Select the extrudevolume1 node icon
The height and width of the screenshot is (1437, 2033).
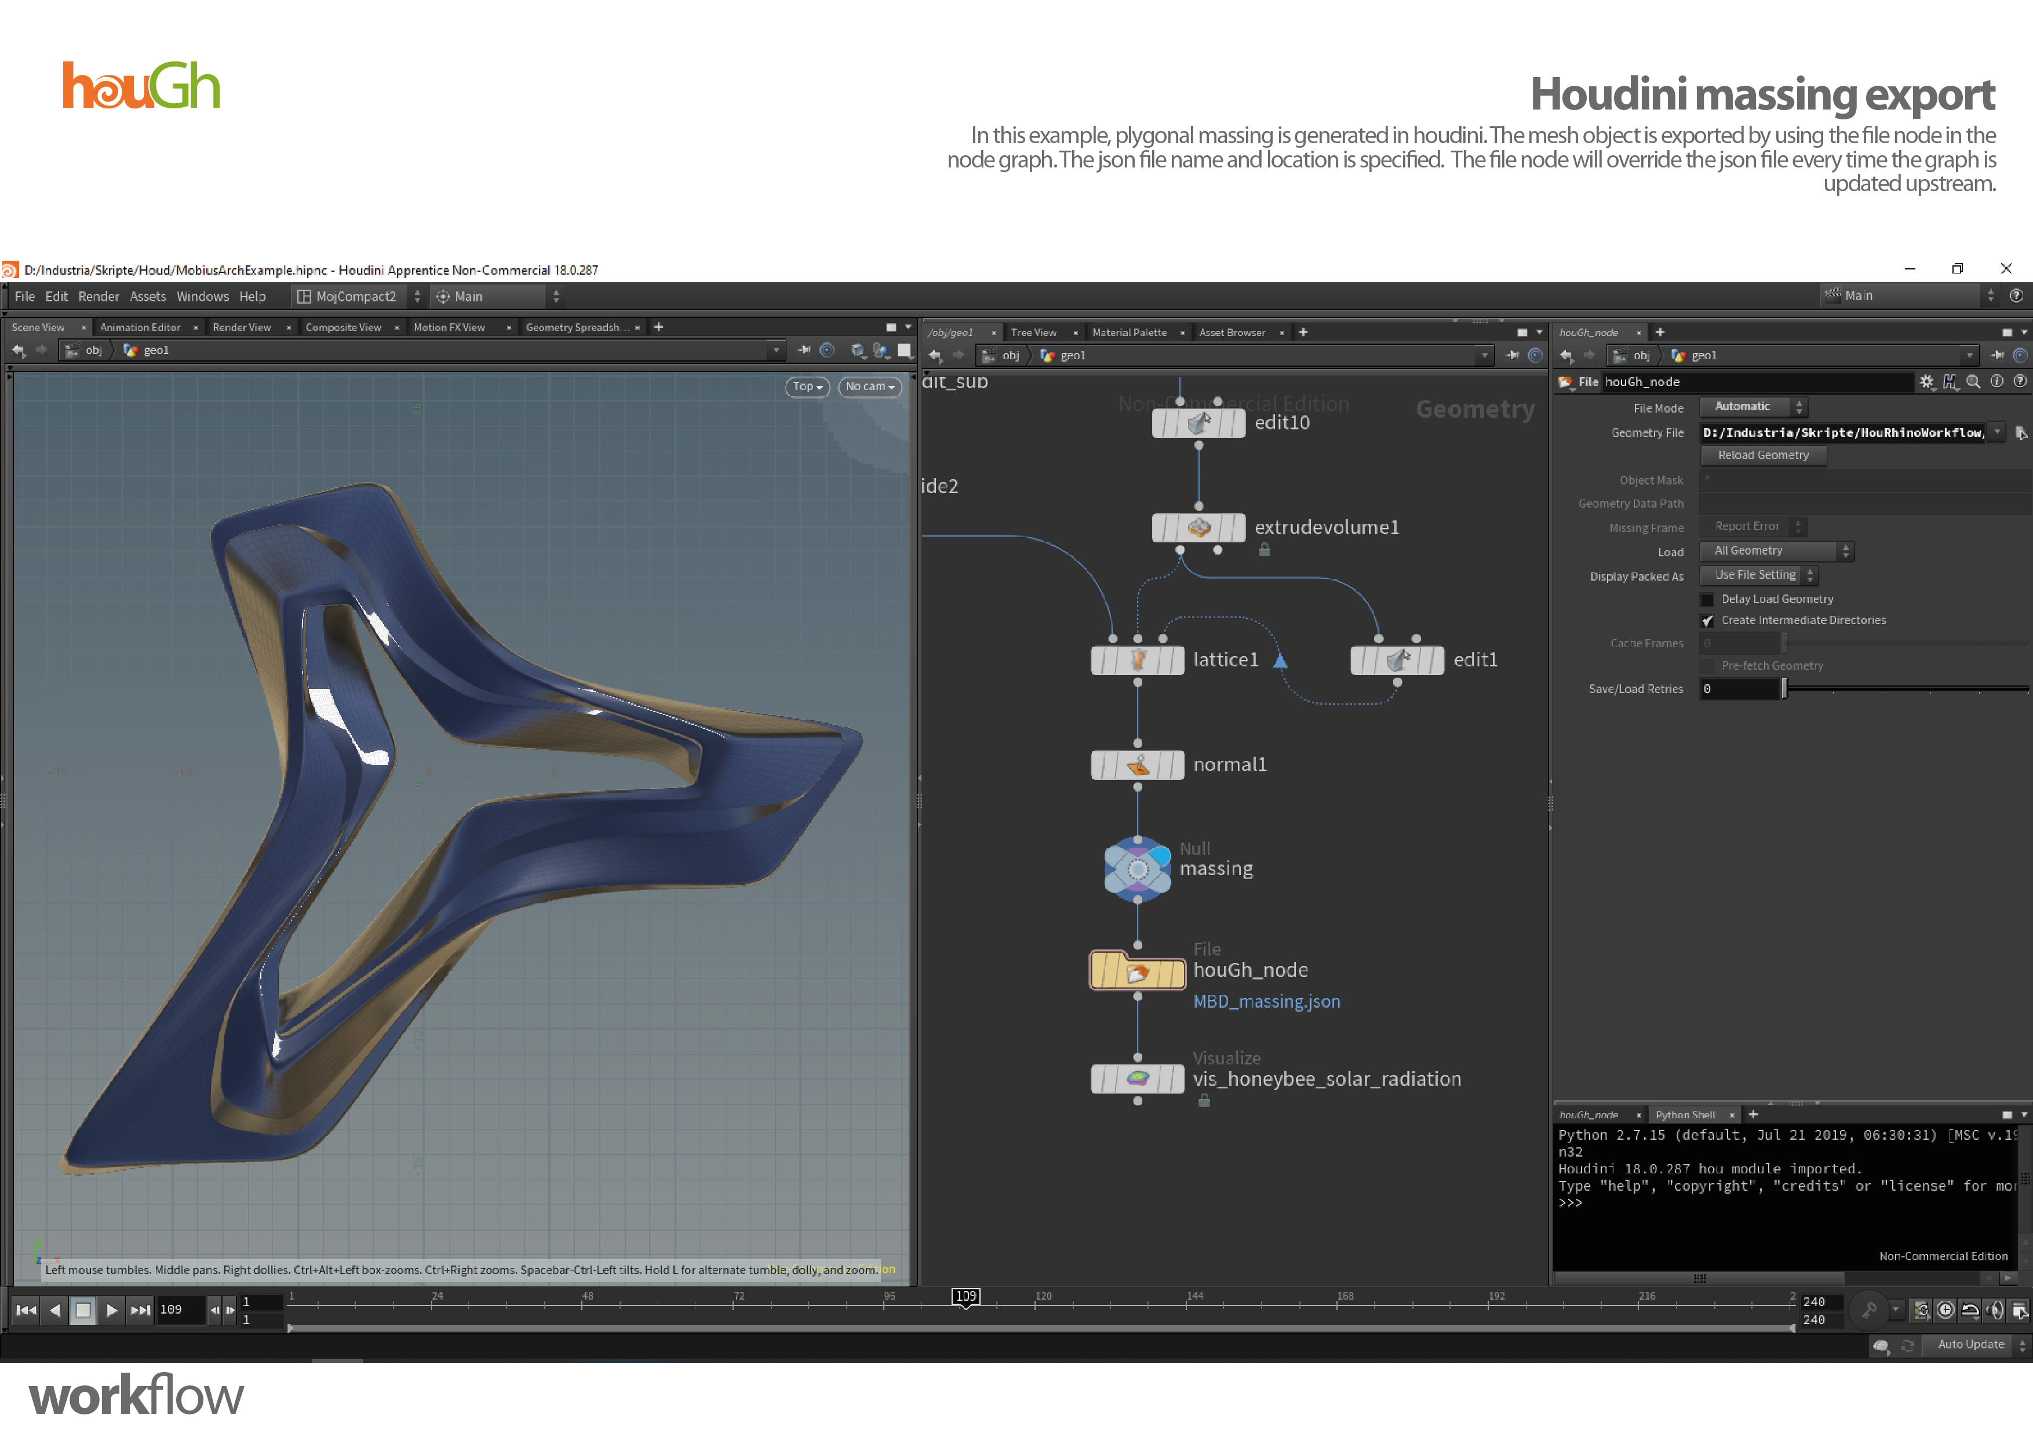(1198, 528)
